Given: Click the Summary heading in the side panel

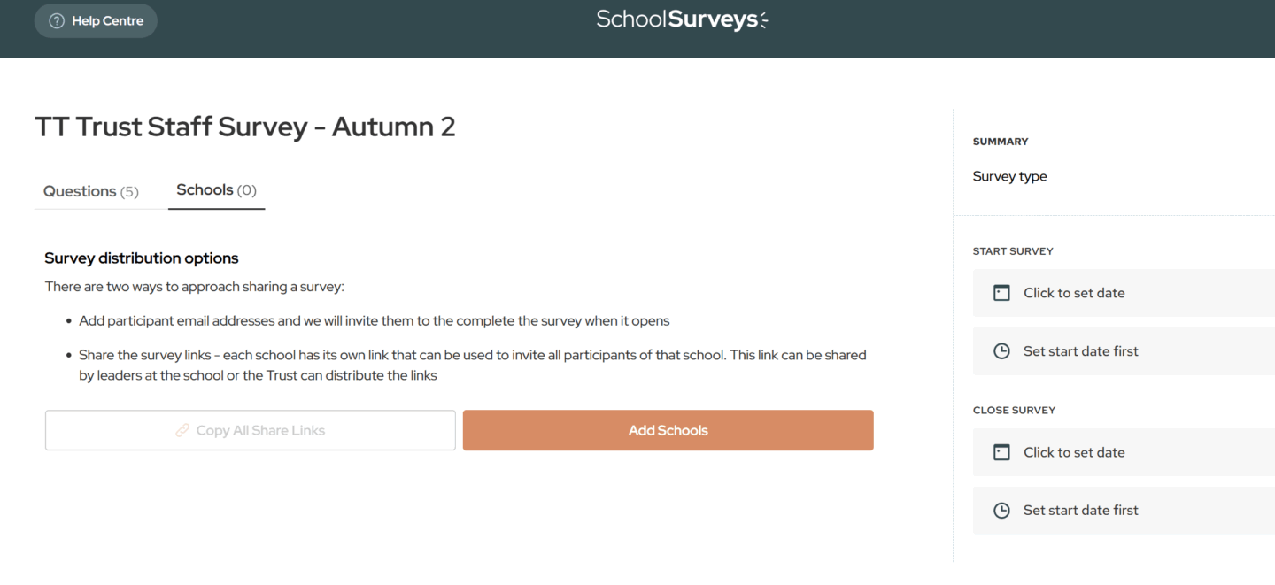Looking at the screenshot, I should coord(1001,142).
